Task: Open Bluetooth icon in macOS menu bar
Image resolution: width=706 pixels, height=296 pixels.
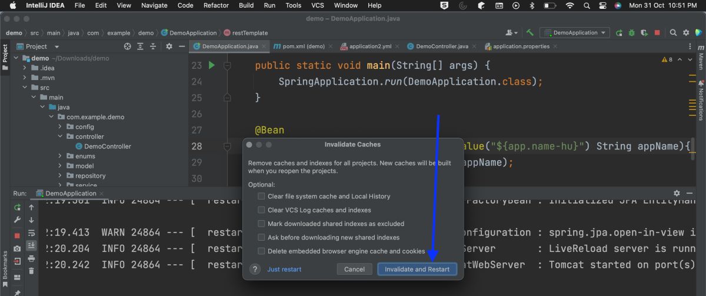Action: click(531, 5)
